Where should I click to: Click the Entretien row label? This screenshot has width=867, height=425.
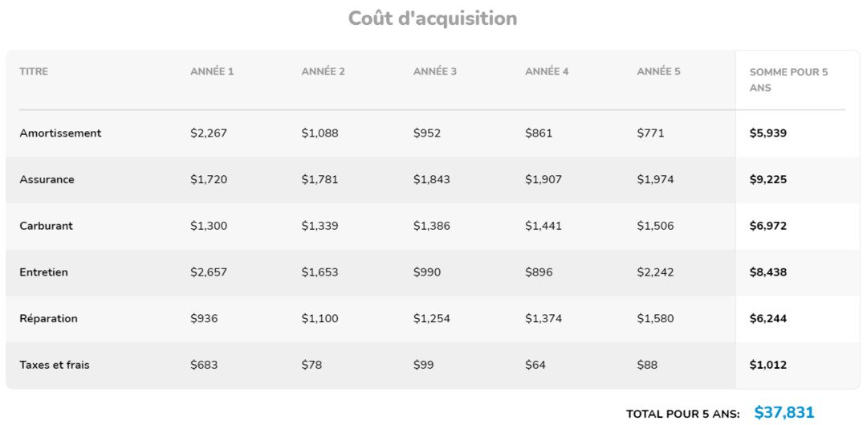point(43,272)
